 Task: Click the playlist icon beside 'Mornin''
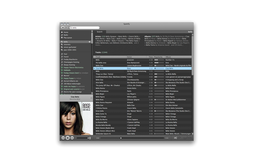pyautogui.click(x=62, y=75)
